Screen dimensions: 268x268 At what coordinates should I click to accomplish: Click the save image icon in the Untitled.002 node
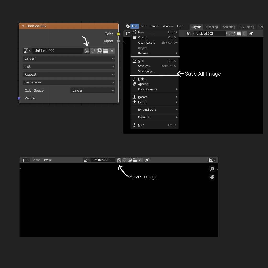coord(87,51)
